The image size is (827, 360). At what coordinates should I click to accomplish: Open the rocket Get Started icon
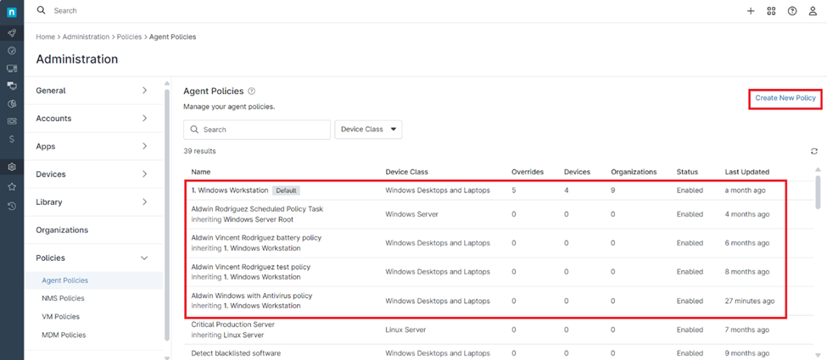(x=12, y=33)
